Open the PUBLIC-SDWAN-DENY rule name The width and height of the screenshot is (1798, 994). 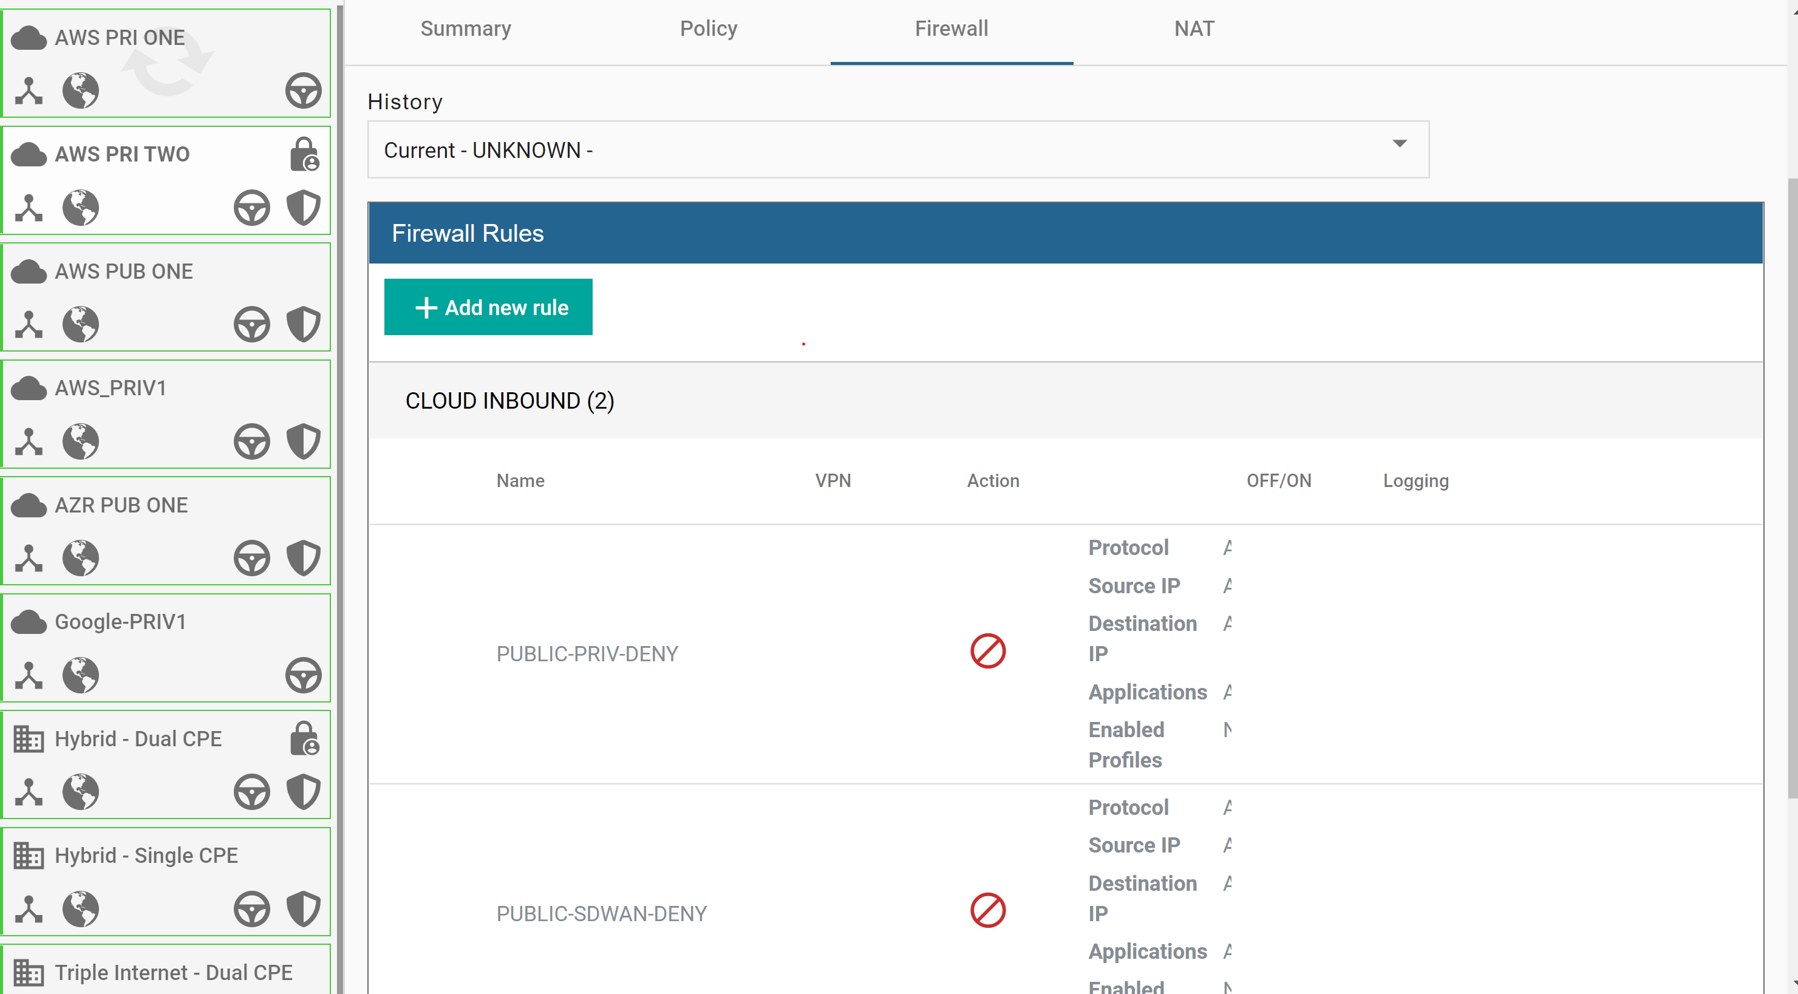click(602, 914)
